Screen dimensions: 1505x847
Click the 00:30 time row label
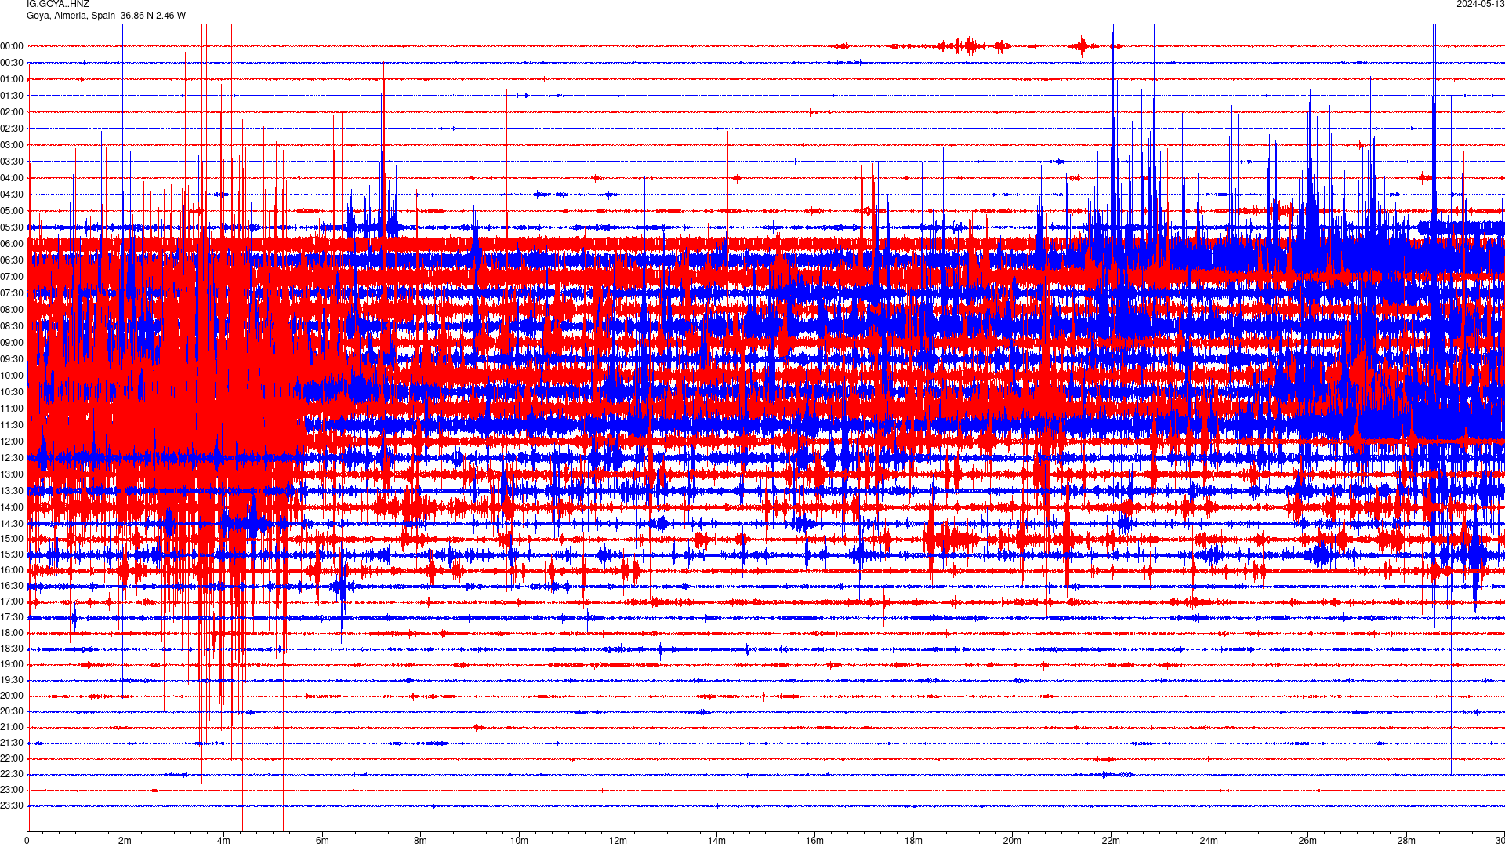12,63
